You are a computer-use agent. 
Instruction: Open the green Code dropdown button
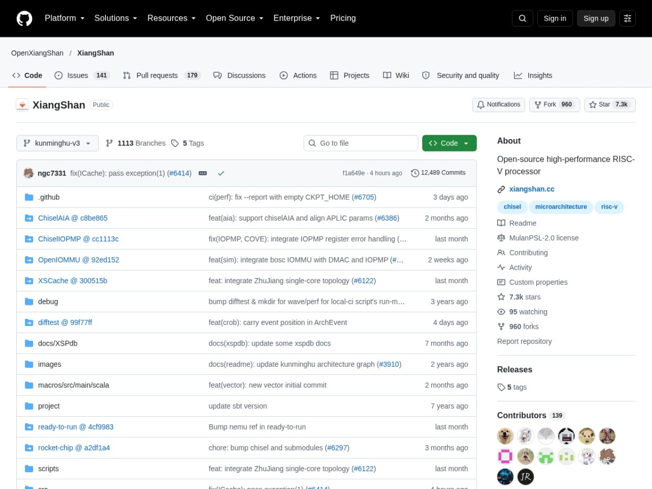(449, 143)
